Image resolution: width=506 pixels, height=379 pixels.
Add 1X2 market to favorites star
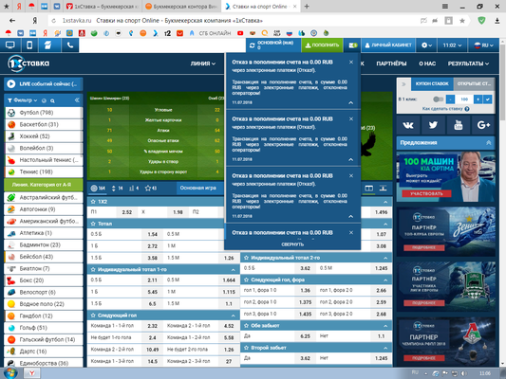point(93,202)
